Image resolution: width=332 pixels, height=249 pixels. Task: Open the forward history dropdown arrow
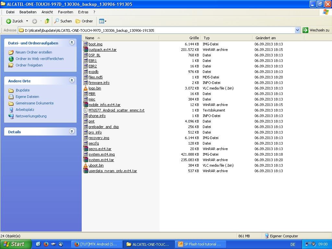pos(41,21)
